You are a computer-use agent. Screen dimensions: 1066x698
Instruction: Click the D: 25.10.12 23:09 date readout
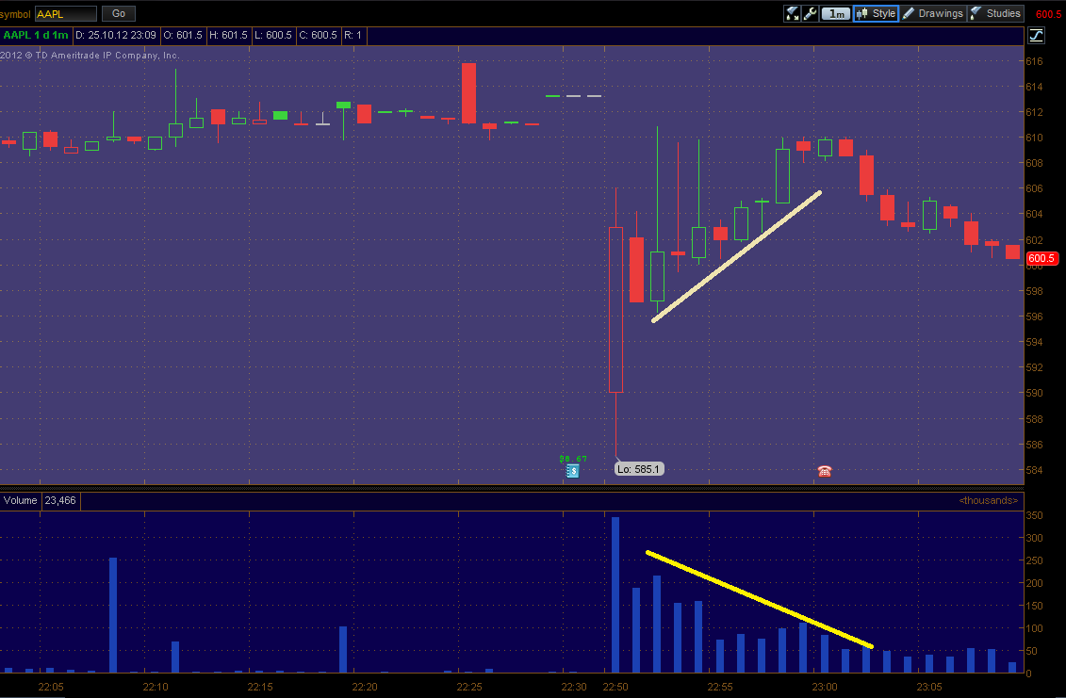pyautogui.click(x=116, y=35)
